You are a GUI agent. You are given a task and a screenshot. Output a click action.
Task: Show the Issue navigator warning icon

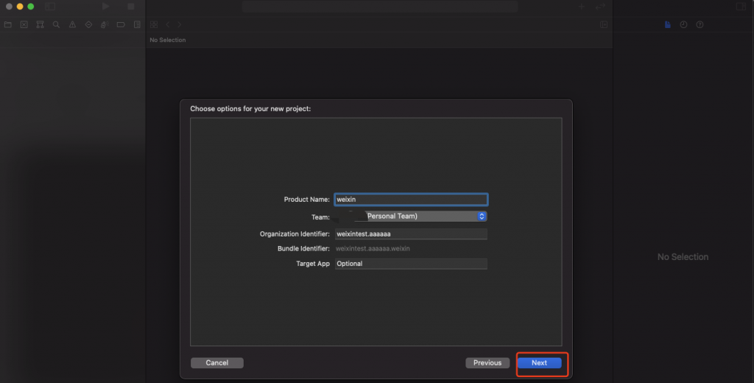click(72, 24)
